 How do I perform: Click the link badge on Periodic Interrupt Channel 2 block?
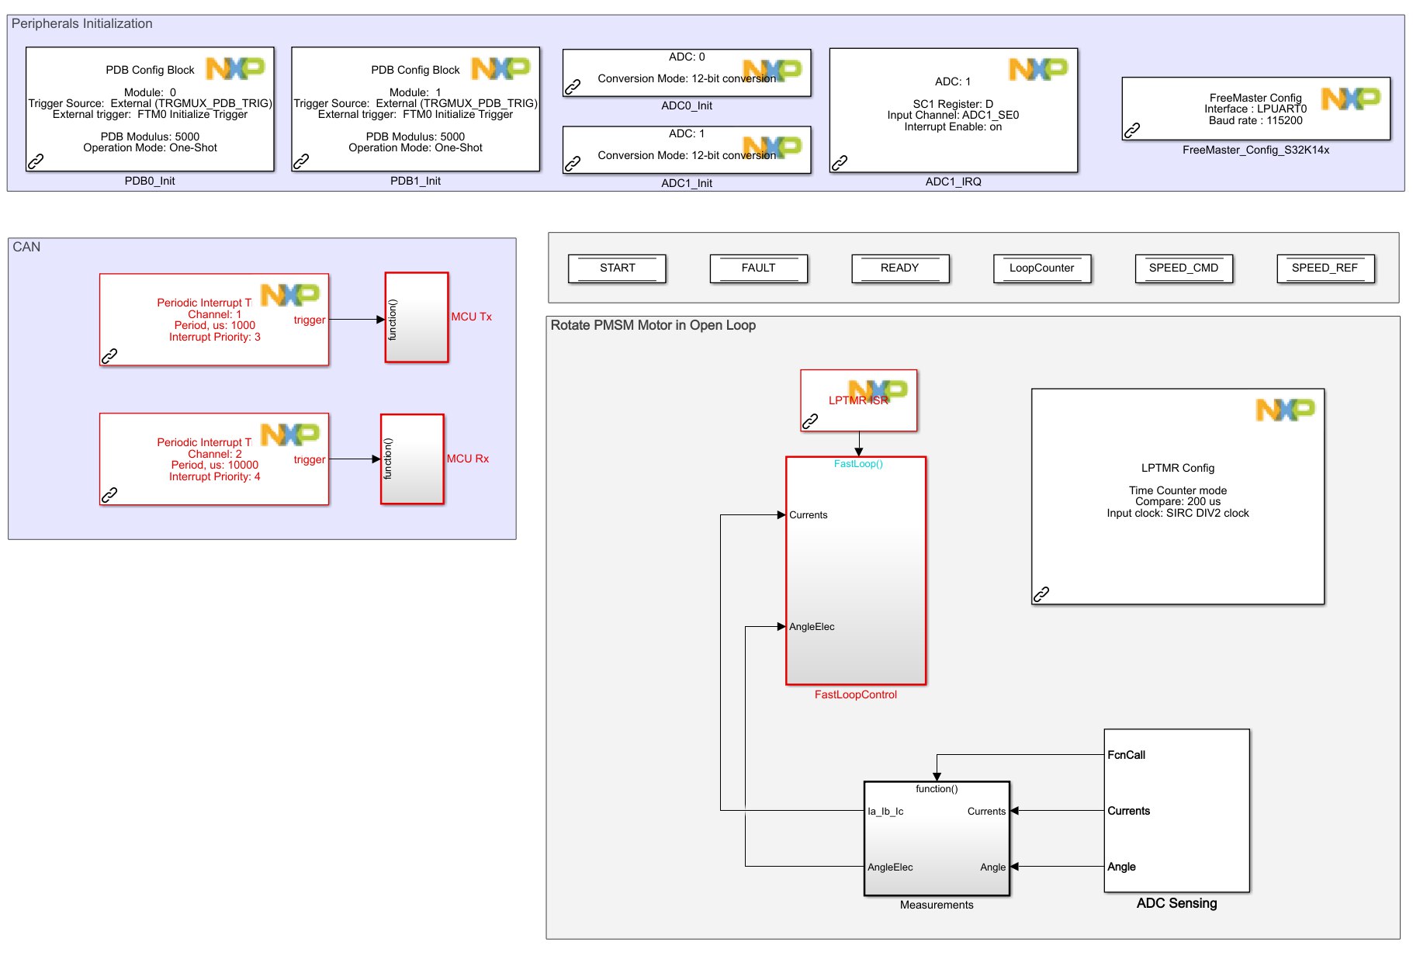(x=109, y=496)
